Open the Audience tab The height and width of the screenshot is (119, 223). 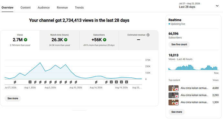[x=44, y=7]
